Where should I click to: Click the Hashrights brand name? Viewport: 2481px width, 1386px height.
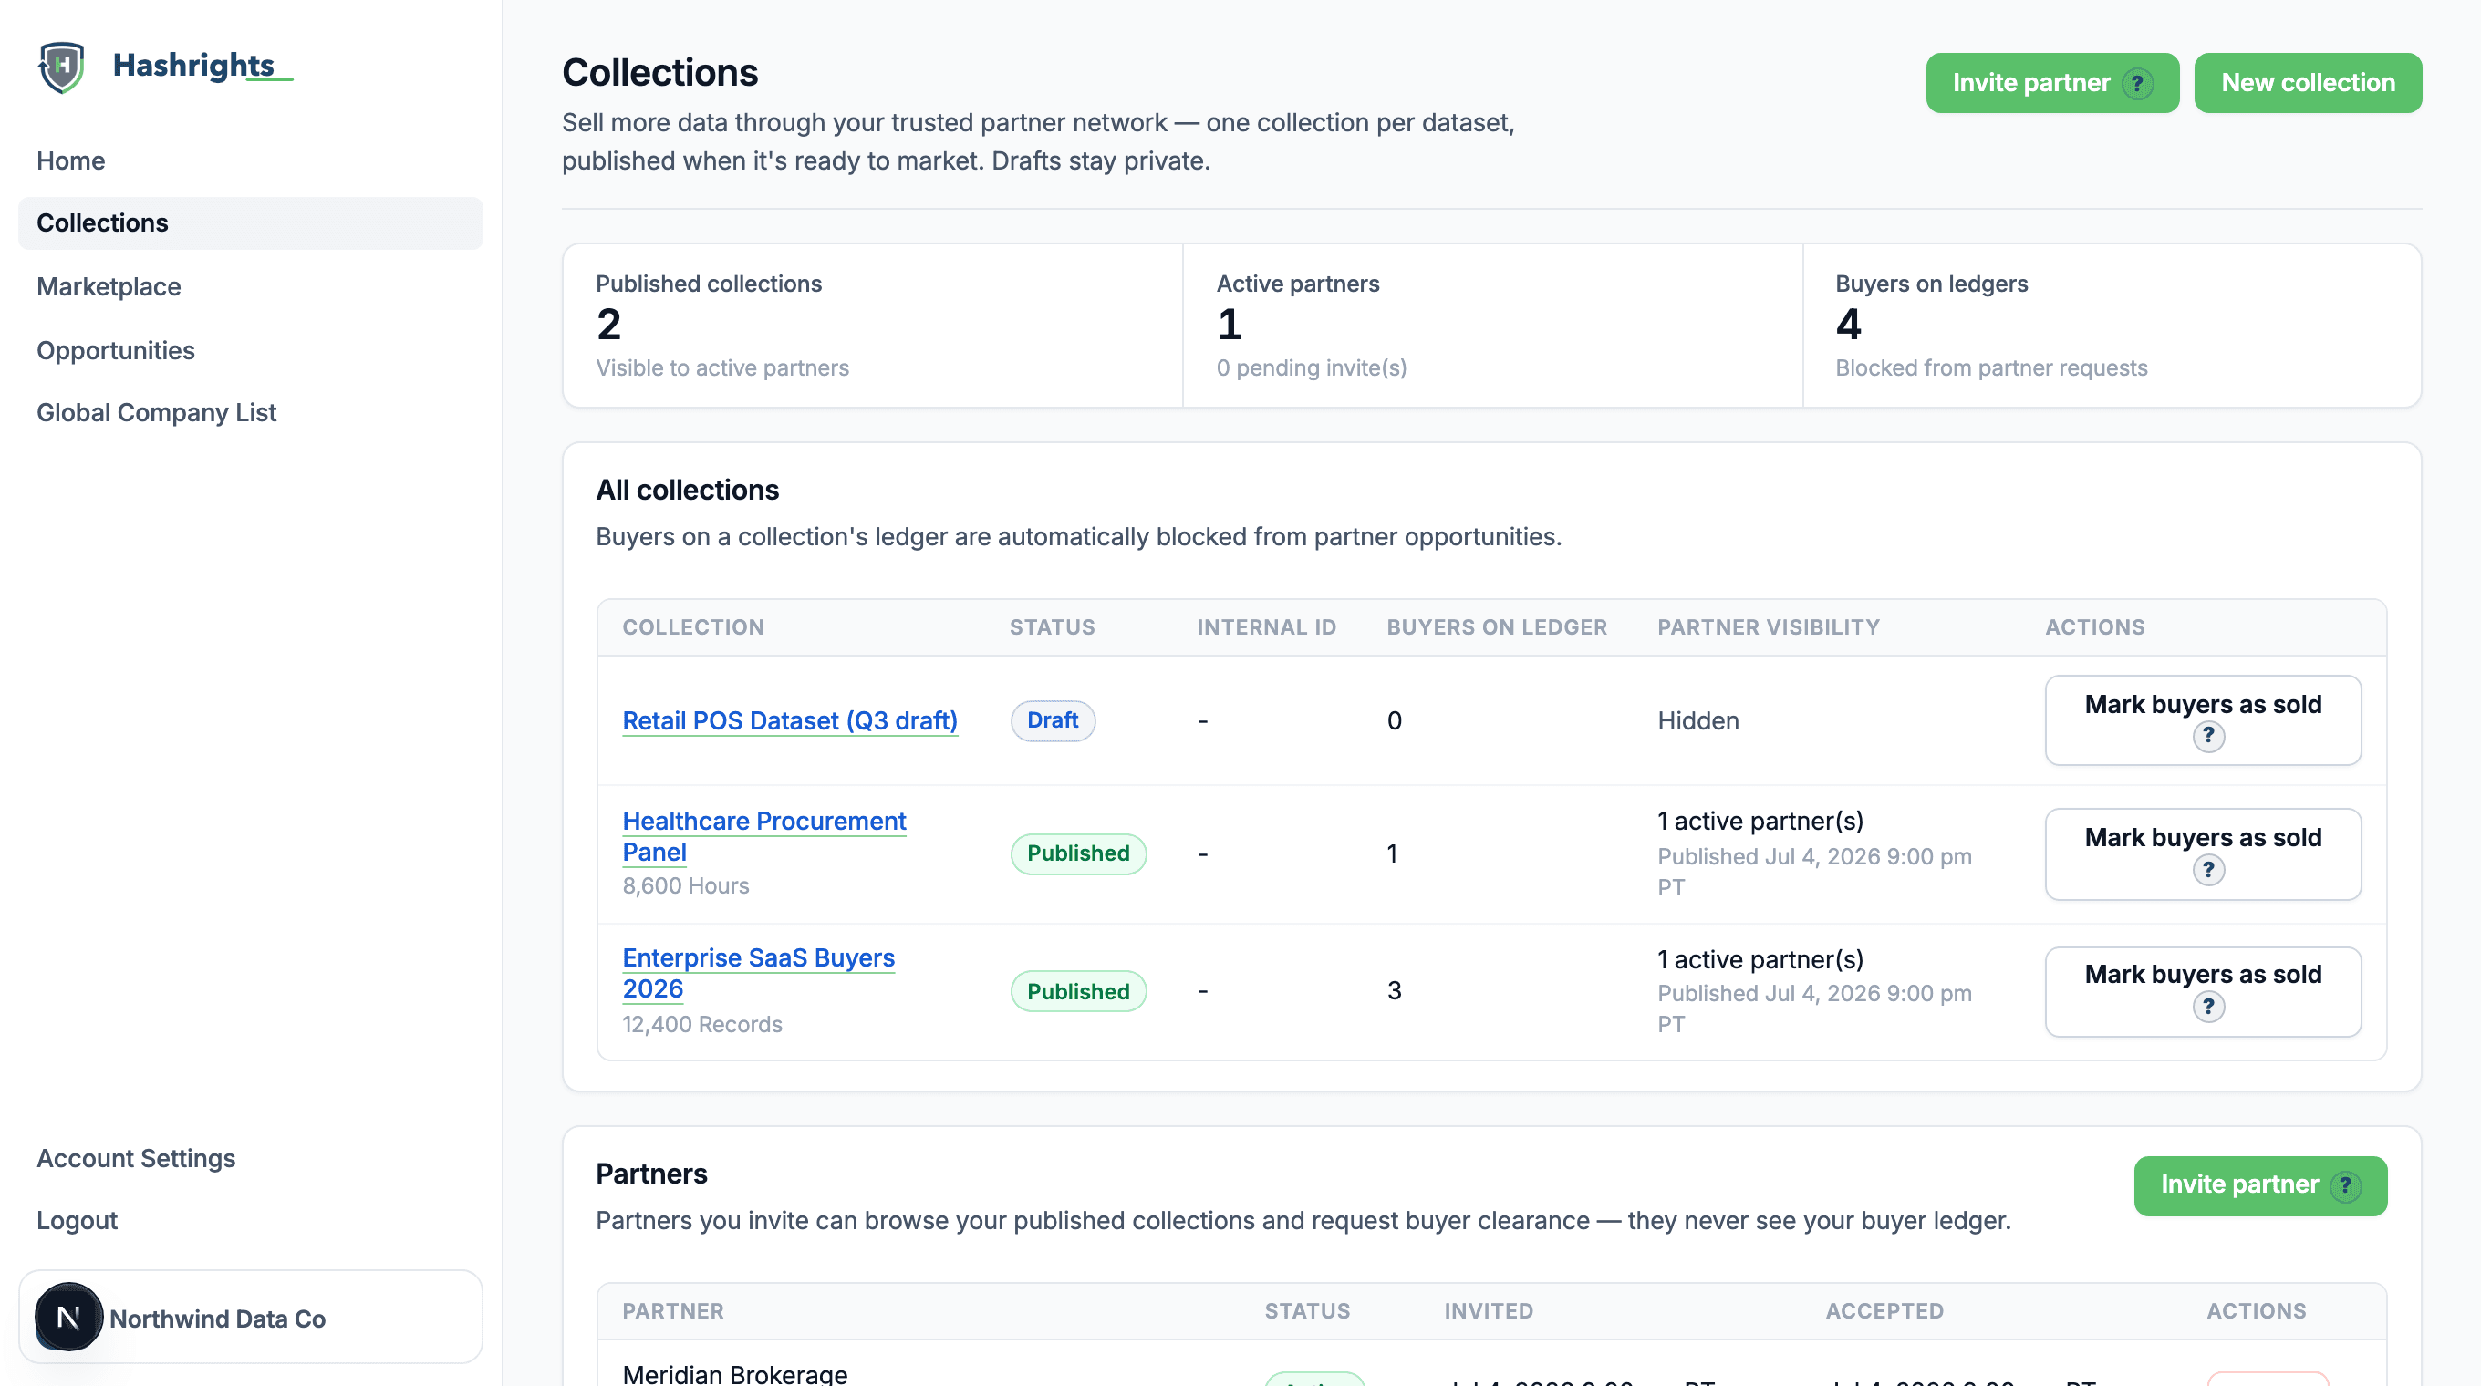coord(193,66)
